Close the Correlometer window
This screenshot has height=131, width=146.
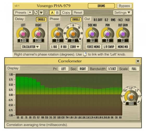138,61
